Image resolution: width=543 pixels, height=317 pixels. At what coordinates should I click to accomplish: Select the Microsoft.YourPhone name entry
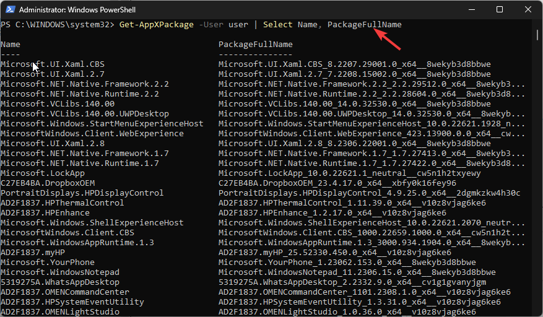coord(48,263)
